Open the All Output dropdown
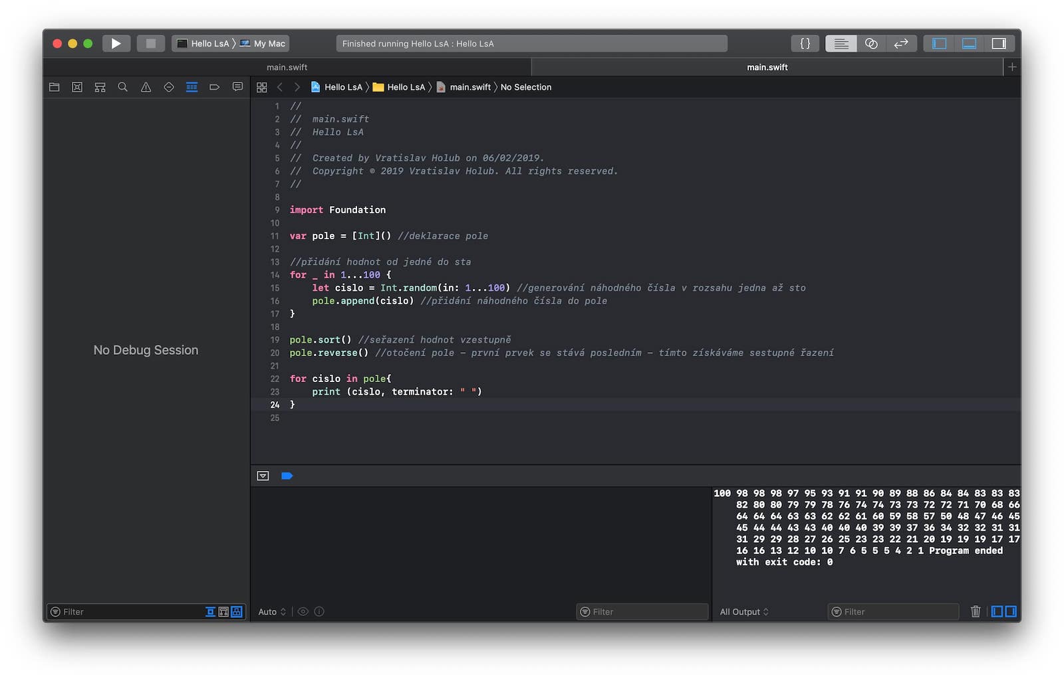1064x679 pixels. point(744,612)
